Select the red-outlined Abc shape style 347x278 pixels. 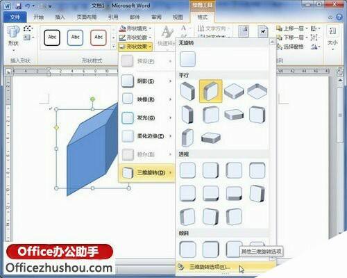tap(99, 38)
